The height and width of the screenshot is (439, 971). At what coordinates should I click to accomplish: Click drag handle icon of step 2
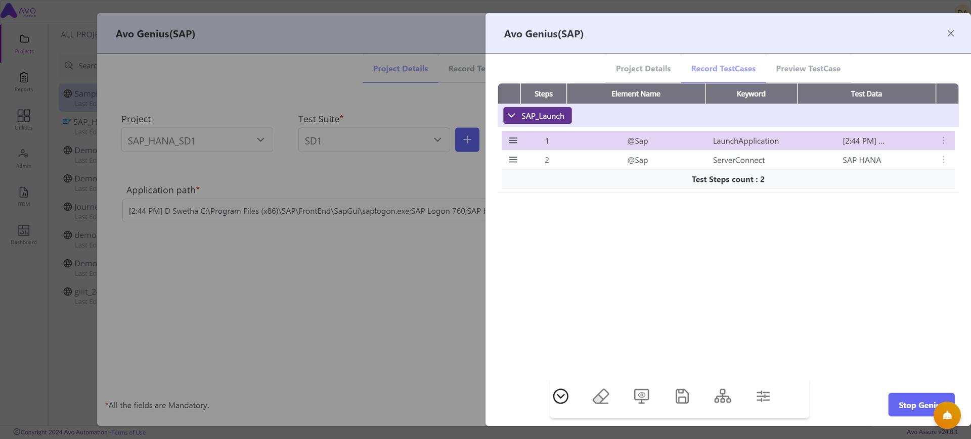click(513, 160)
